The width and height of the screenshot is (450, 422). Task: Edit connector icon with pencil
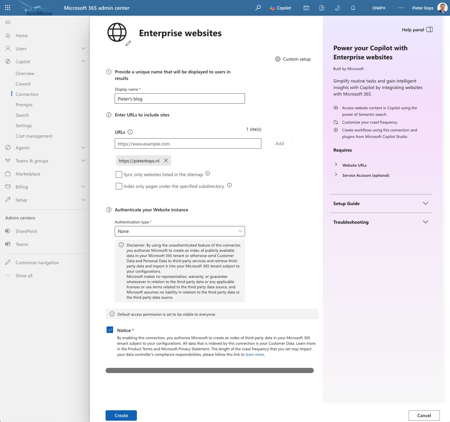click(x=128, y=43)
